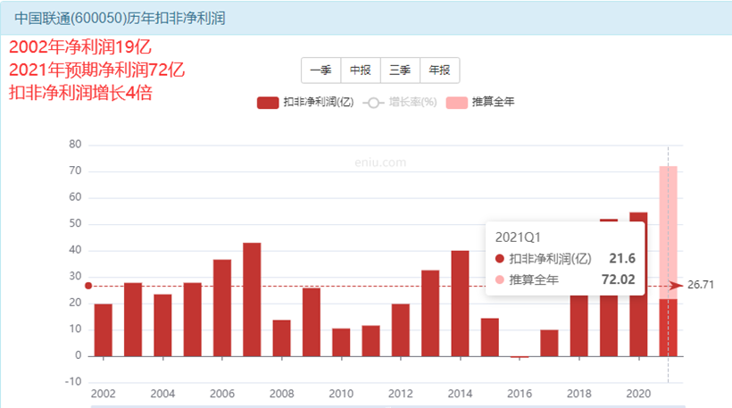Click the 2004 x-axis label
Viewport: 732px width, 408px height.
click(162, 394)
